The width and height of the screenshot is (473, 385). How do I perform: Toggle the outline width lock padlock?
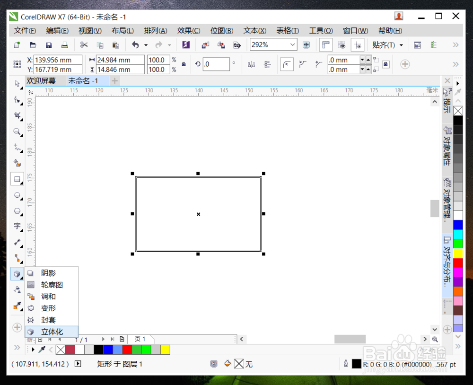(386, 65)
